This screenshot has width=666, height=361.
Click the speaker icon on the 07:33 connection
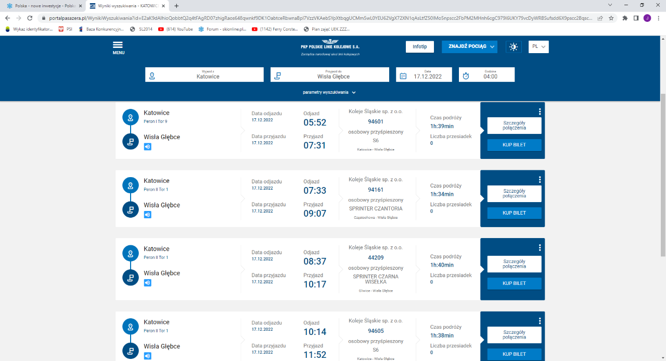coord(148,215)
